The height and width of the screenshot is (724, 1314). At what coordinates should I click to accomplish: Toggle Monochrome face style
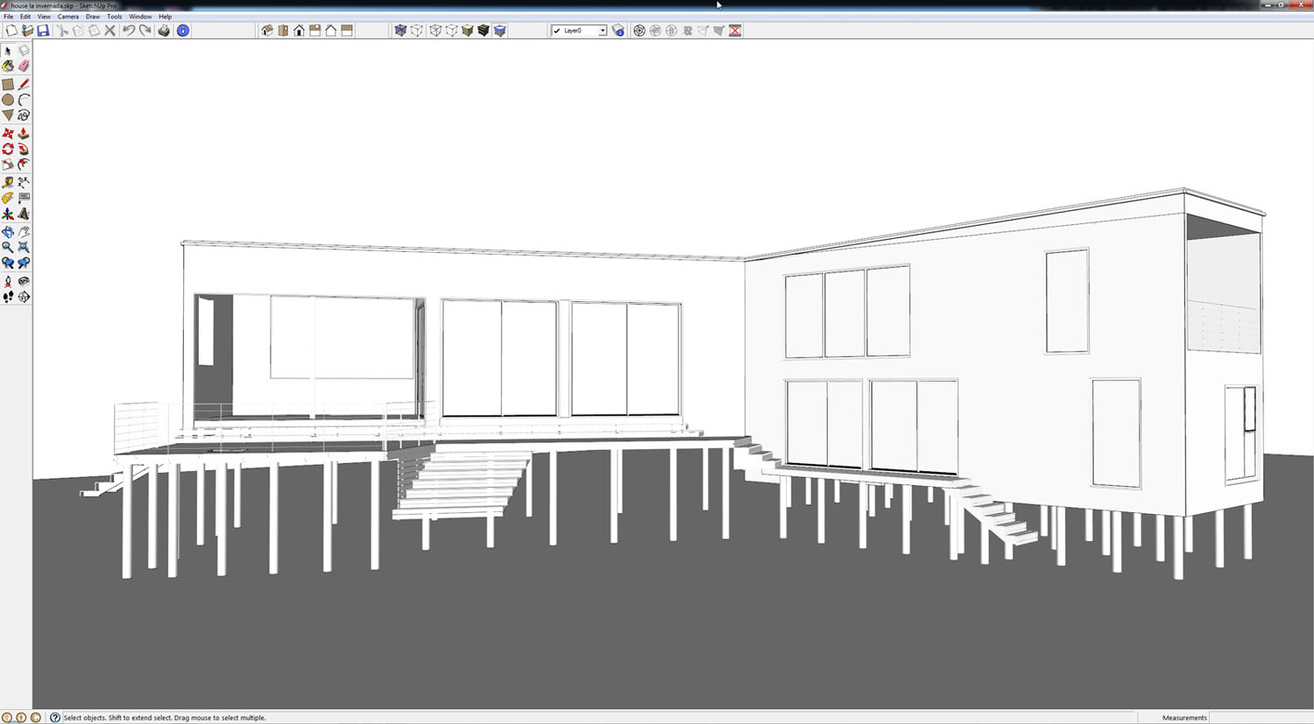tap(499, 31)
